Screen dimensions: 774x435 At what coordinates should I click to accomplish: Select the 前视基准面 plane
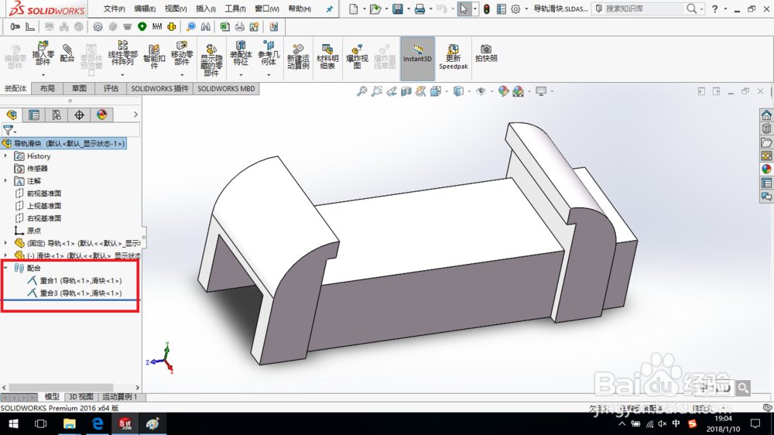click(39, 193)
